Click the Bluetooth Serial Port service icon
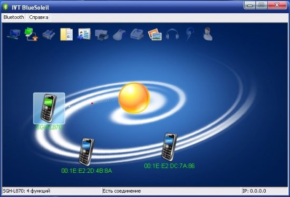 point(49,35)
